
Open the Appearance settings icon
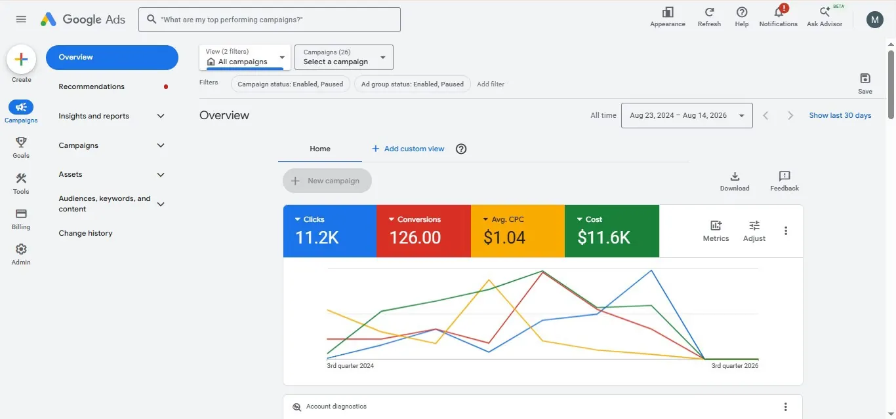click(x=668, y=17)
